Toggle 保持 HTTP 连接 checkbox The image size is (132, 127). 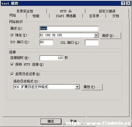click(12, 64)
